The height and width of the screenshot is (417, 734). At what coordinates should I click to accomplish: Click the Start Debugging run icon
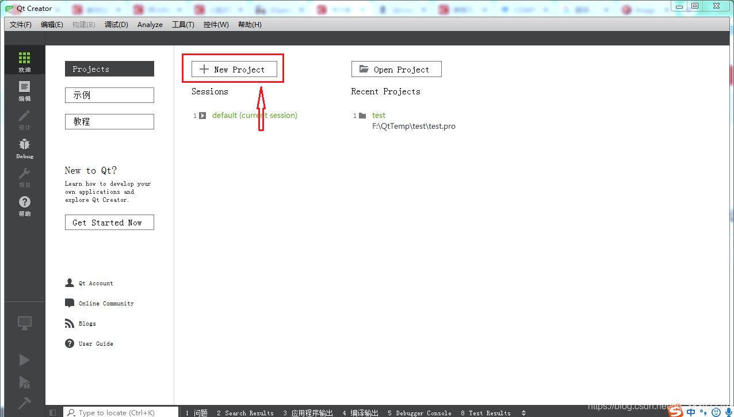tap(24, 382)
